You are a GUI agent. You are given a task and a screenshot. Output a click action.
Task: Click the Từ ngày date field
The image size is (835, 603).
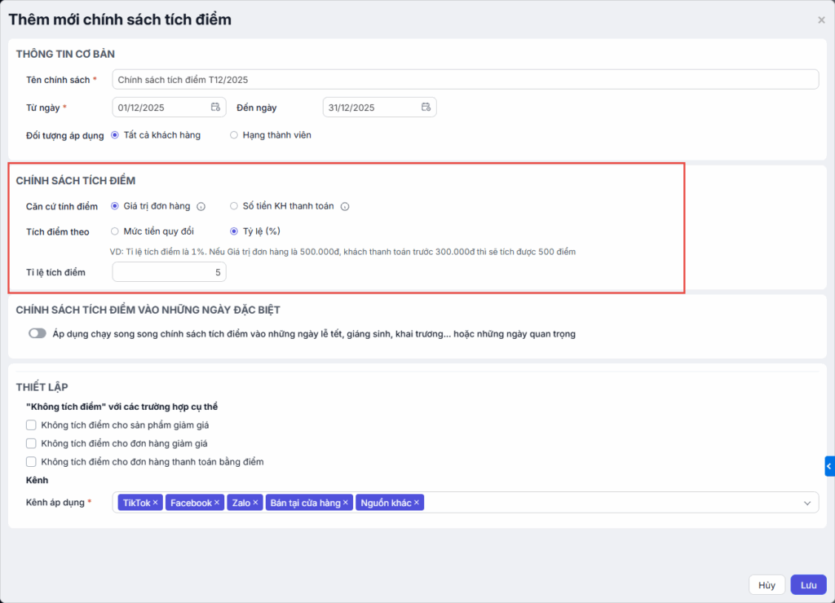(x=169, y=107)
